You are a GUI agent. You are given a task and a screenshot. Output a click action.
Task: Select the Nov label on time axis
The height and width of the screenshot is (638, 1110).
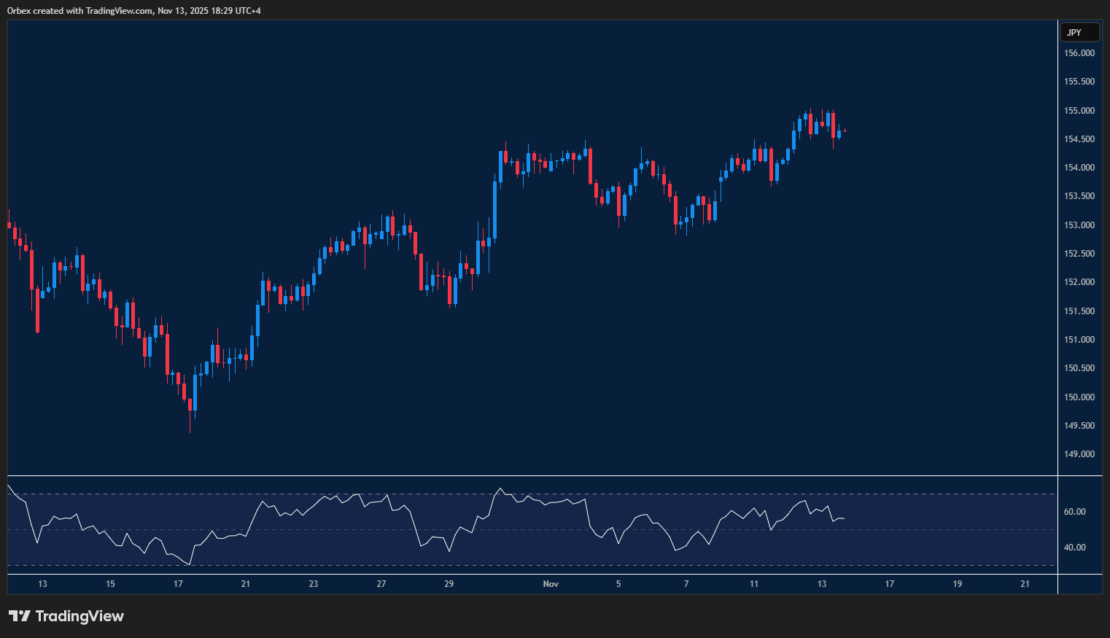pos(551,584)
